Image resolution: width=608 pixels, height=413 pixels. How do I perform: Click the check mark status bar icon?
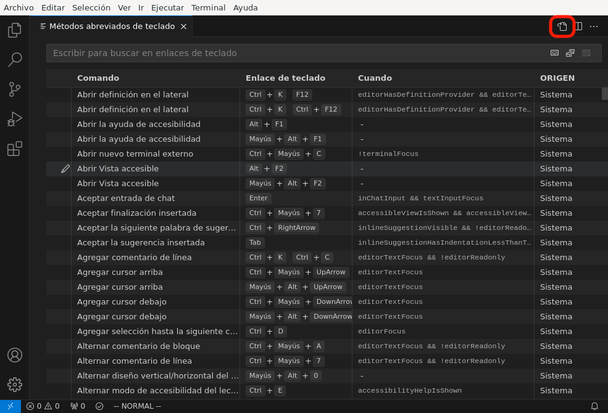(99, 406)
